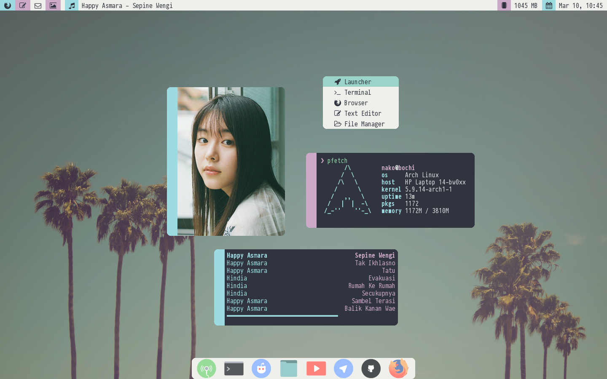
Task: Select Launcher in the menu
Action: [361, 82]
